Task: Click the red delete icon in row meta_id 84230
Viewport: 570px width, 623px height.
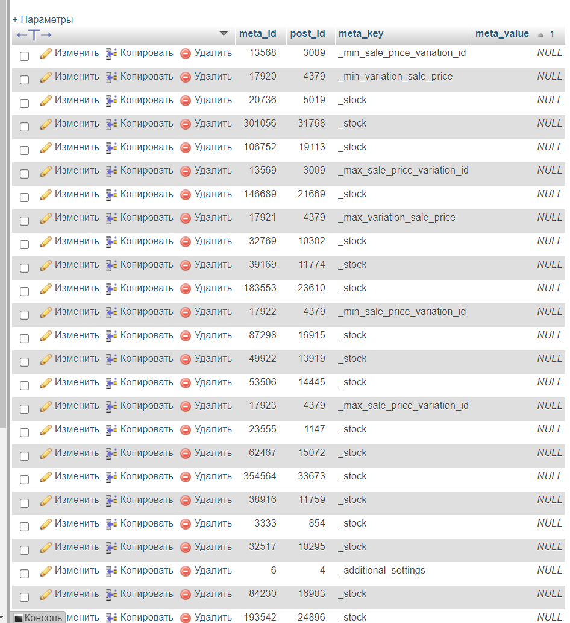Action: click(x=186, y=595)
